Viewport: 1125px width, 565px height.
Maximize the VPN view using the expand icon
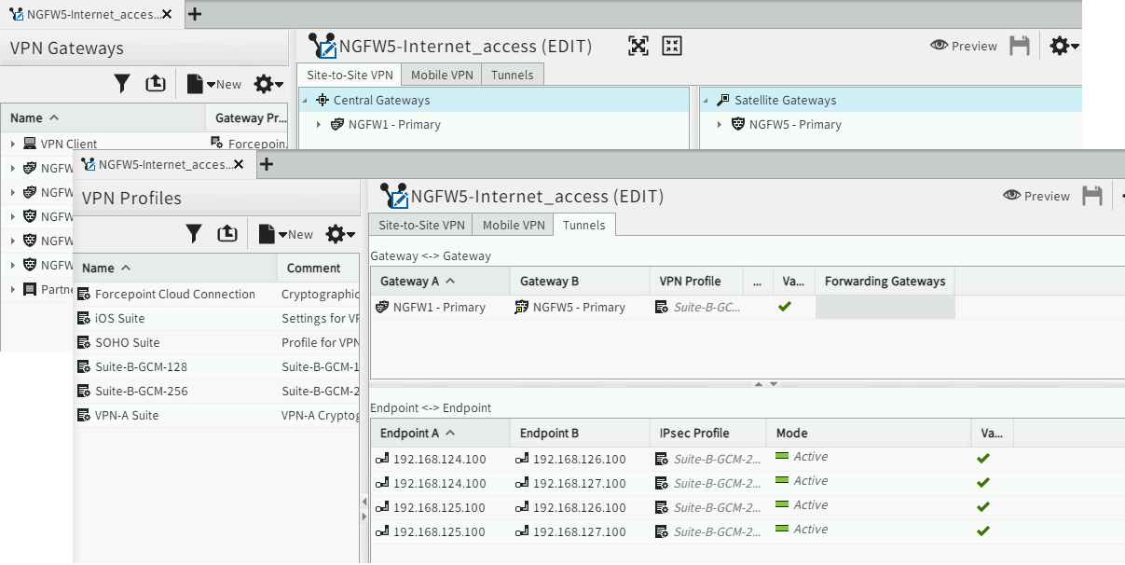coord(638,45)
